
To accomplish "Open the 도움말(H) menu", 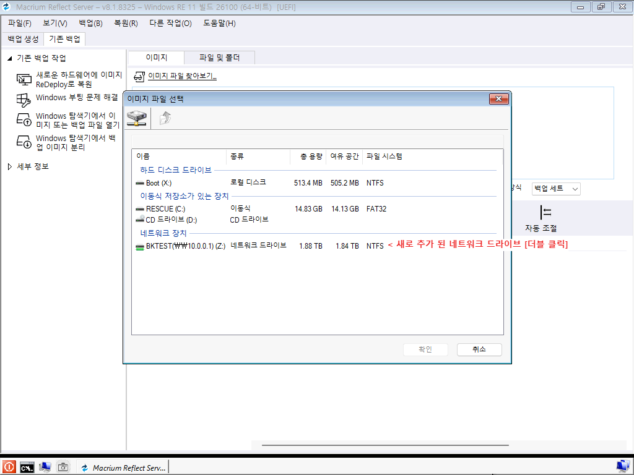I will [219, 23].
